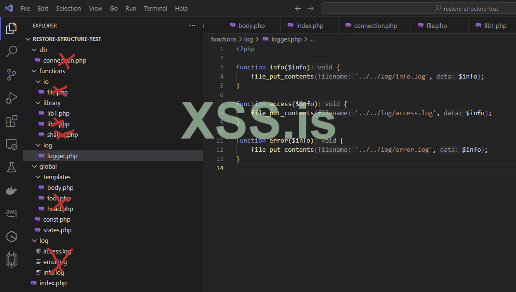
Task: Open Explorer more actions ellipsis
Action: click(x=192, y=26)
